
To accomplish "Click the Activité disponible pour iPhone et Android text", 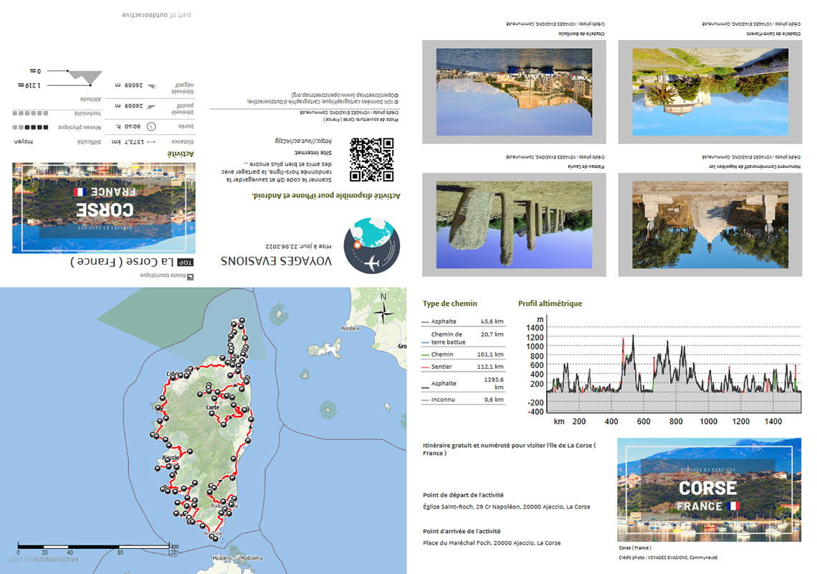I will (326, 196).
